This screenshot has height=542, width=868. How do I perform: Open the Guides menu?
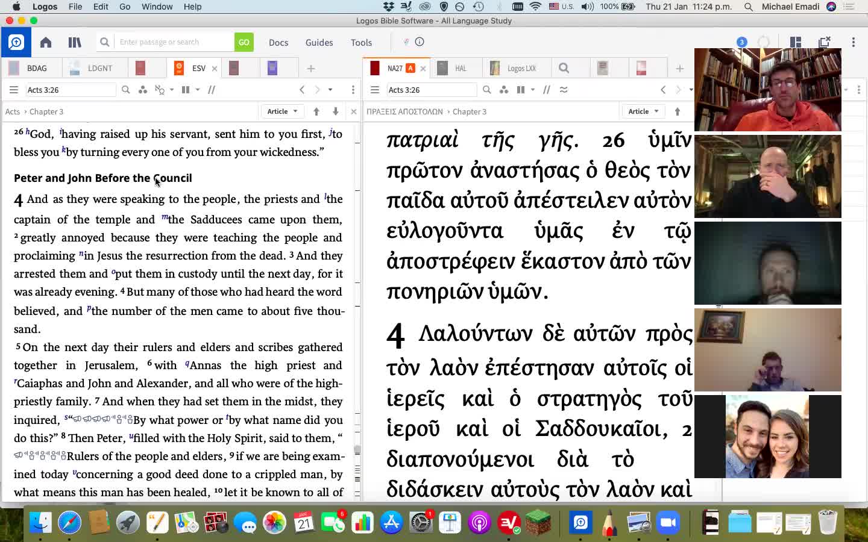click(x=319, y=42)
